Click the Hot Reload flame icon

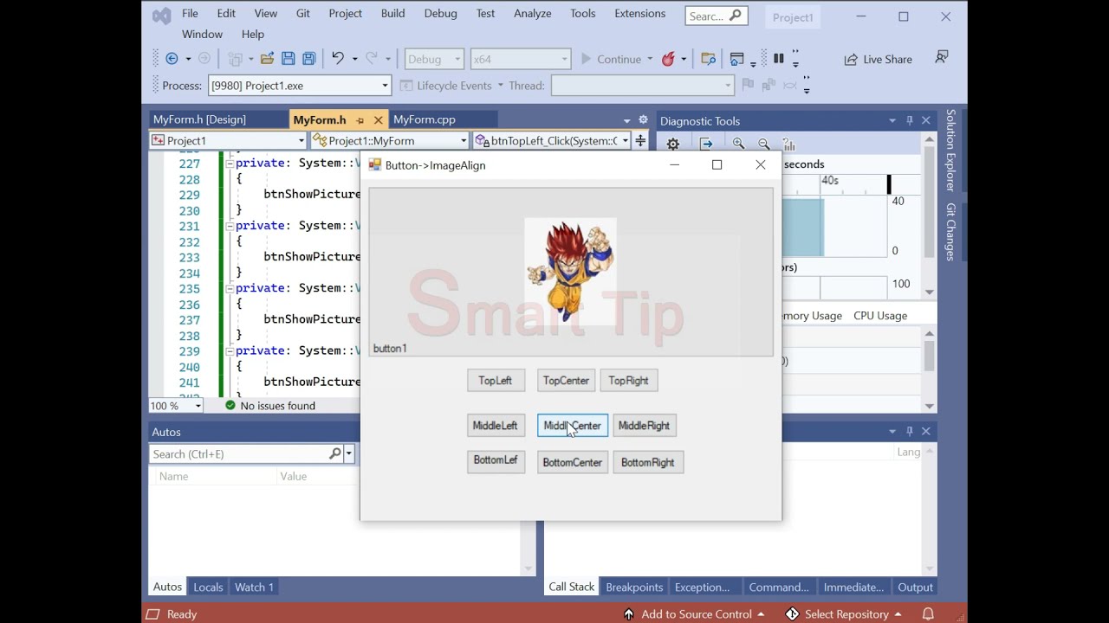click(669, 59)
